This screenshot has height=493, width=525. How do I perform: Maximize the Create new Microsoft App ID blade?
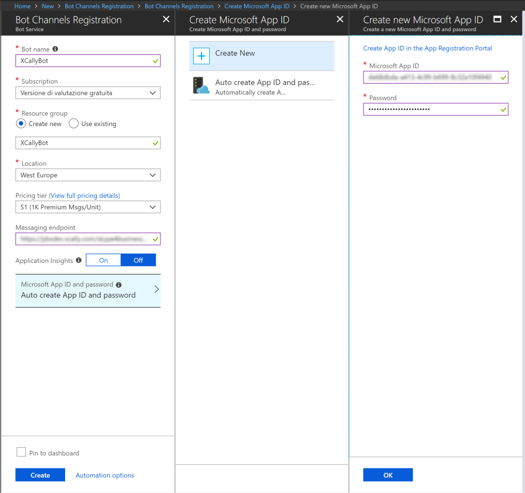[x=497, y=19]
